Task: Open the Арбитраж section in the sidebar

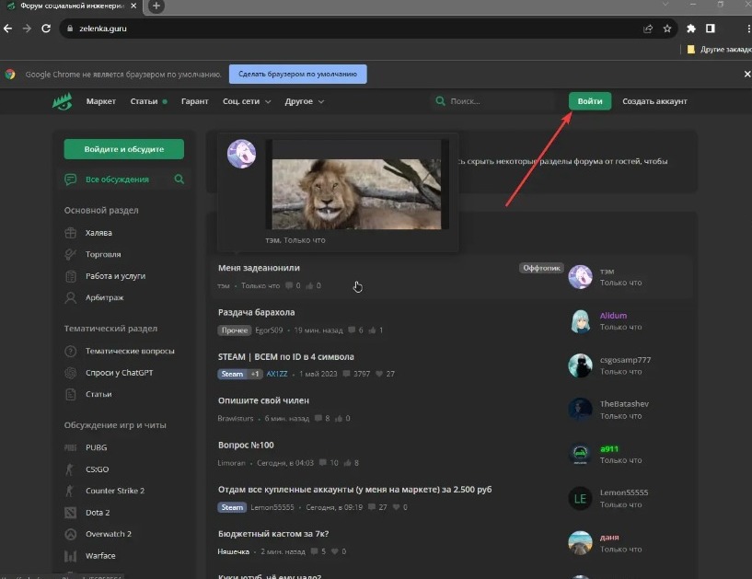Action: tap(103, 297)
